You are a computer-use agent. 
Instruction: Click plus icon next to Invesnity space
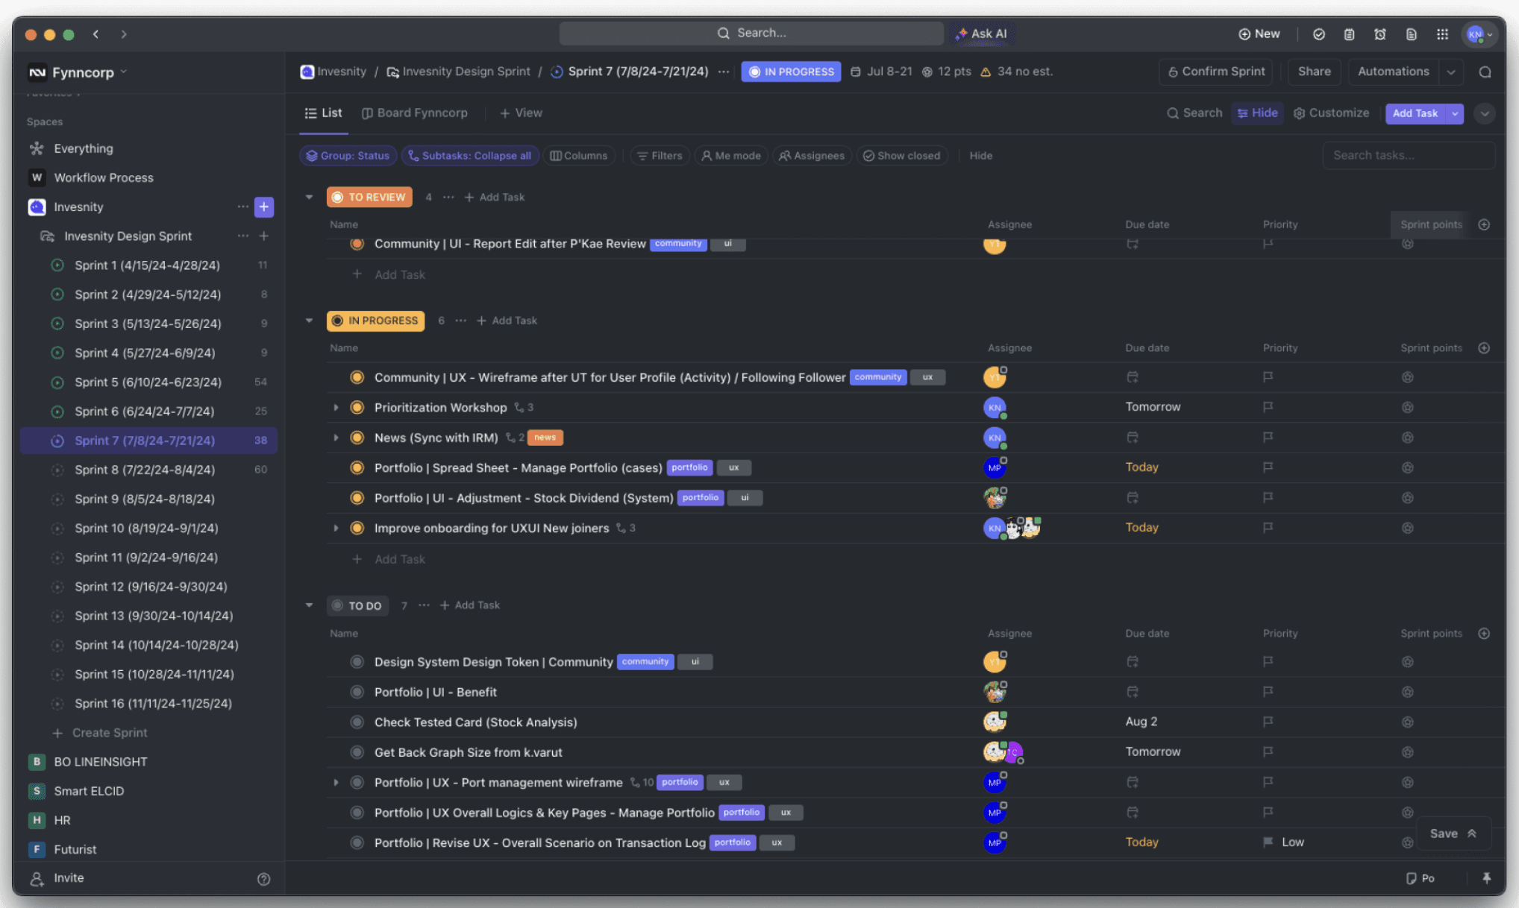pos(264,207)
